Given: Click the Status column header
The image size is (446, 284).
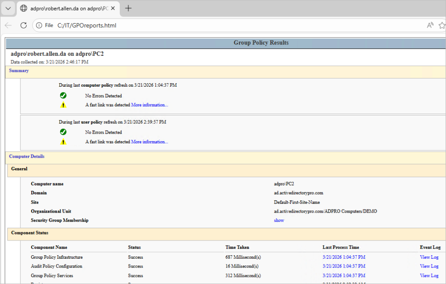Looking at the screenshot, I should click(134, 247).
